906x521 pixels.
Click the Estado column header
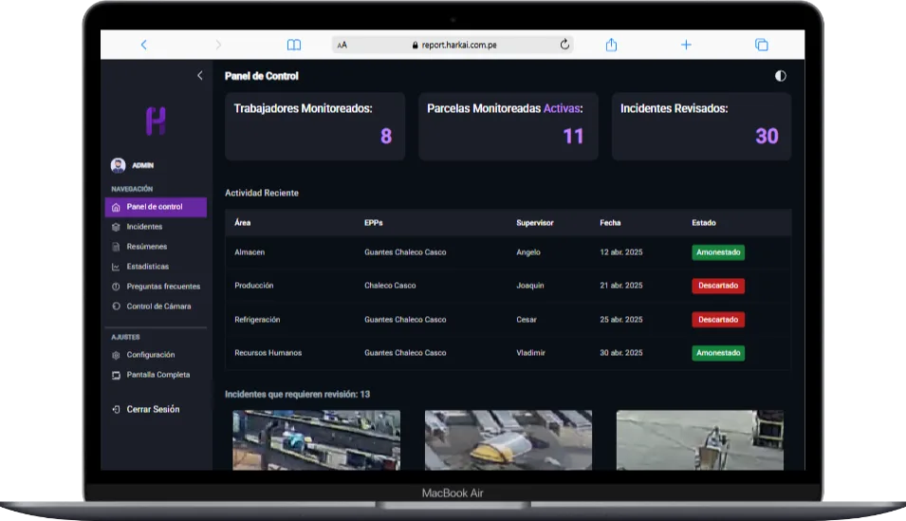coord(704,223)
